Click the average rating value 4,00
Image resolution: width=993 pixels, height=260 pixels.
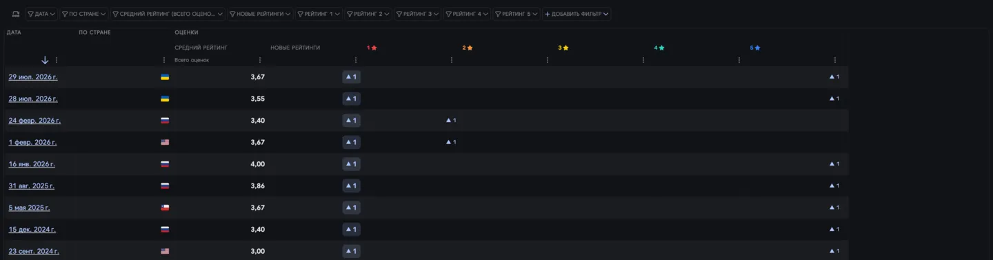click(x=258, y=164)
